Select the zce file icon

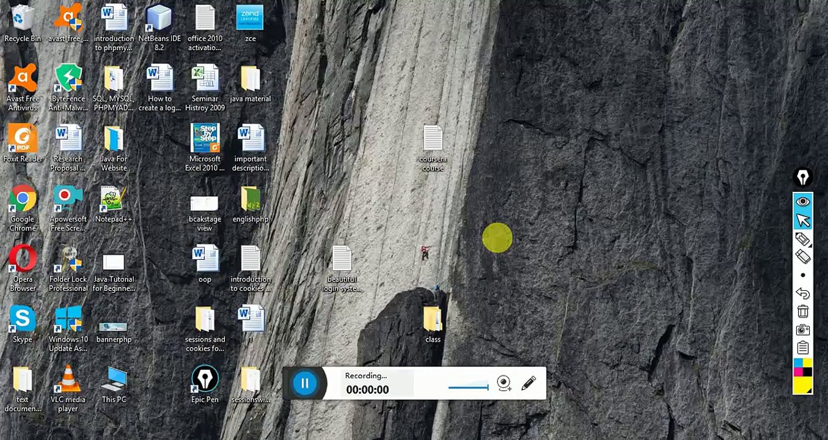click(250, 24)
